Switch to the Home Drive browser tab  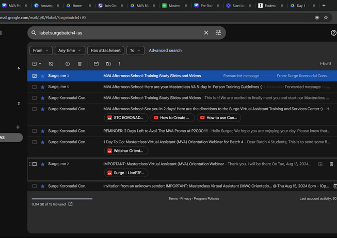point(79,6)
